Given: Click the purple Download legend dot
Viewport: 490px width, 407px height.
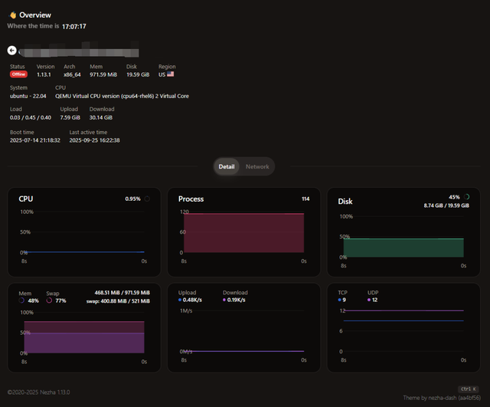Looking at the screenshot, I should tap(224, 300).
